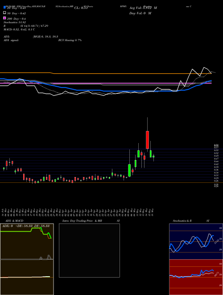Click the last green candlestick on the chart
The image size is (223, 295).
point(153,156)
